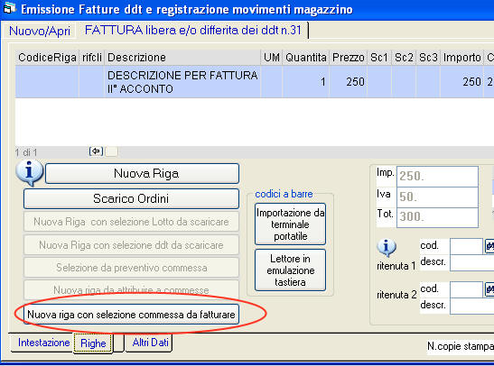Click the Sc3 column header
This screenshot has width=494, height=366.
428,58
